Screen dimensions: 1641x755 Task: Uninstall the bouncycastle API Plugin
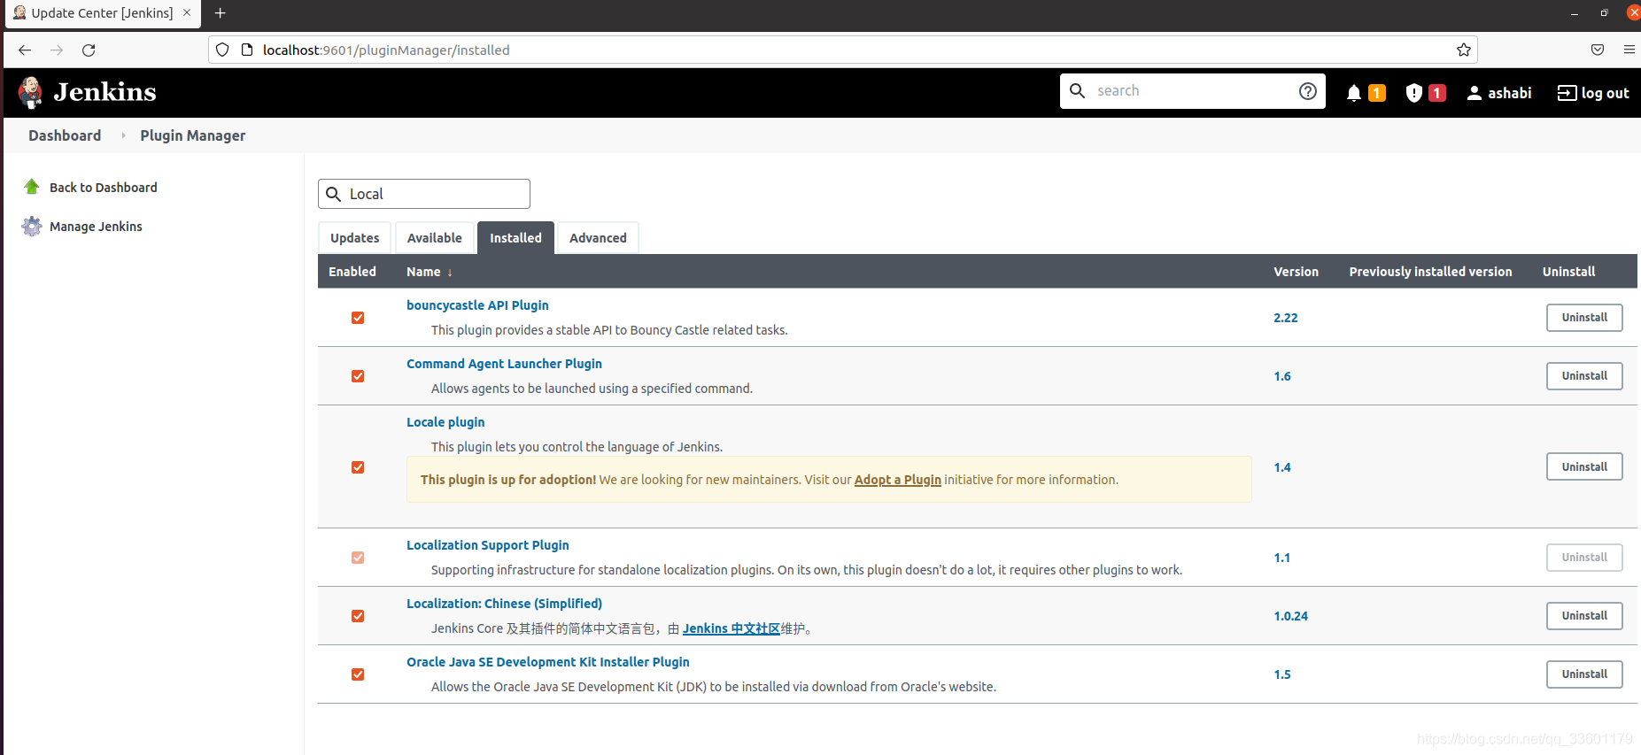pos(1584,318)
